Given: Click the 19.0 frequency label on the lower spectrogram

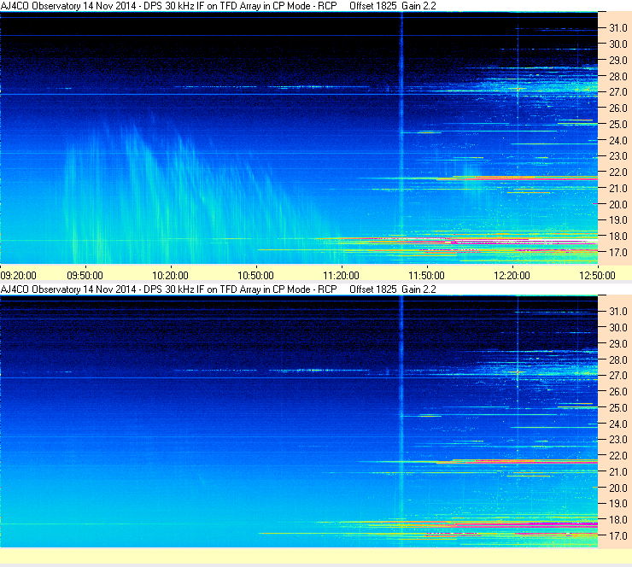Looking at the screenshot, I should click(x=617, y=504).
